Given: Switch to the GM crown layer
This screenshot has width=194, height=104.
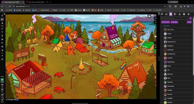Looking at the screenshot, I should (x=2, y=85).
